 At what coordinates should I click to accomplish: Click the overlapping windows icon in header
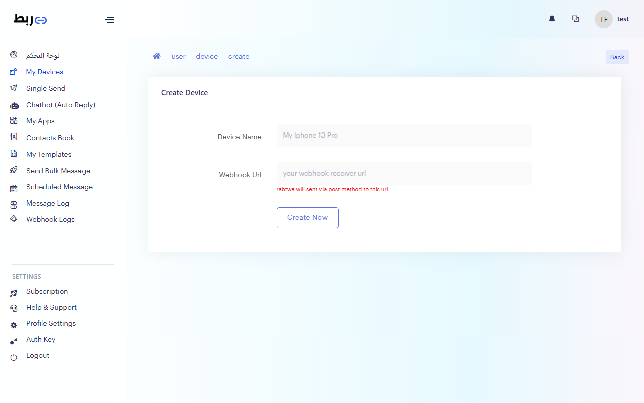575,19
